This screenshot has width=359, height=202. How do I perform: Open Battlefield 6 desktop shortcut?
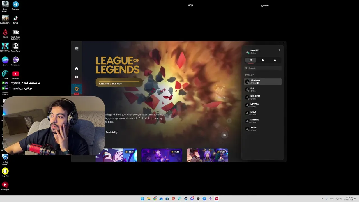[x=5, y=20]
